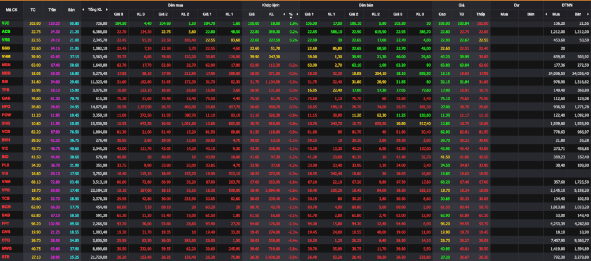This screenshot has width=591, height=261.
Task: Click the Khớp lệnh group header
Action: (x=271, y=5)
